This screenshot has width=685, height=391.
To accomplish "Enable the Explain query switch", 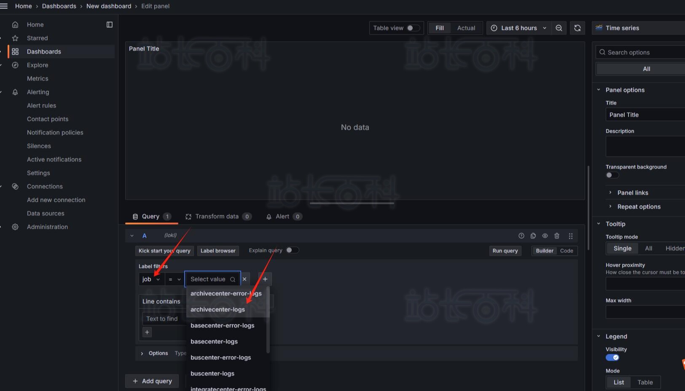I will [292, 250].
